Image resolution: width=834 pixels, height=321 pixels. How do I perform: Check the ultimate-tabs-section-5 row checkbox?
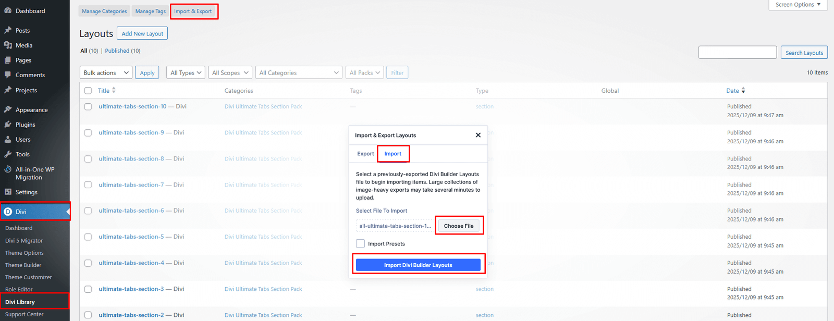click(x=88, y=237)
